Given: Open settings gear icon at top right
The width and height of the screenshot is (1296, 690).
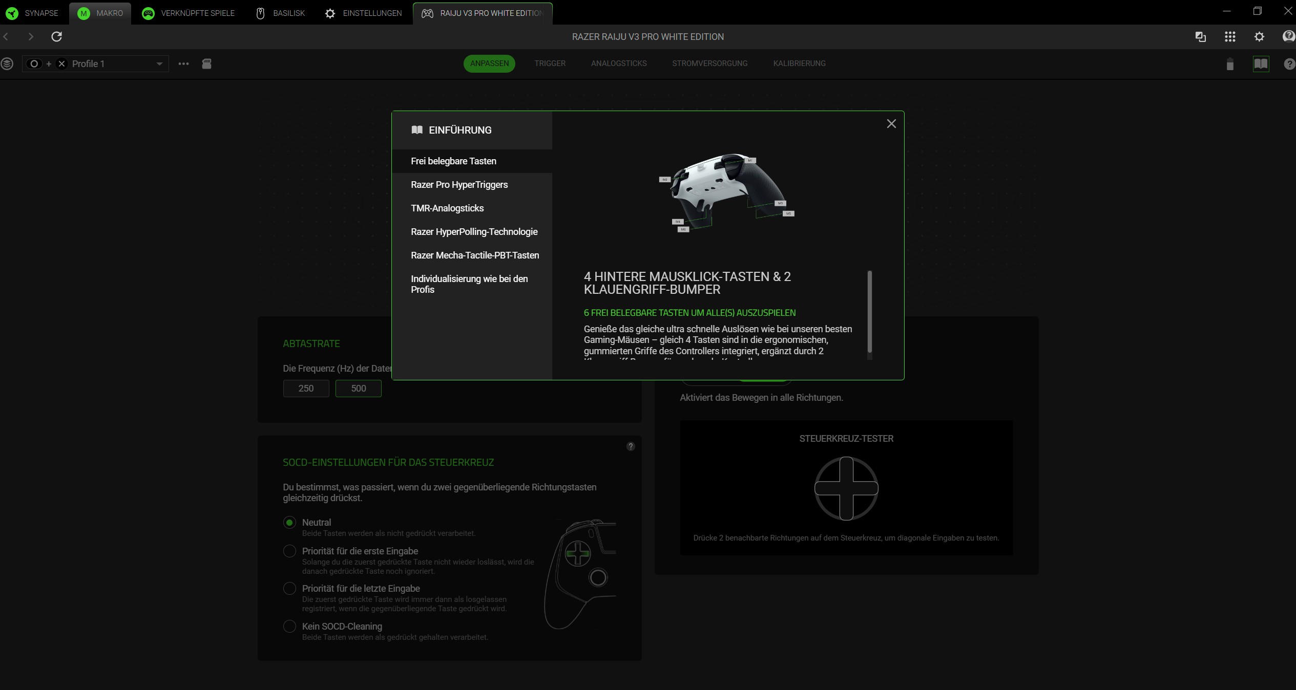Looking at the screenshot, I should coord(1259,36).
